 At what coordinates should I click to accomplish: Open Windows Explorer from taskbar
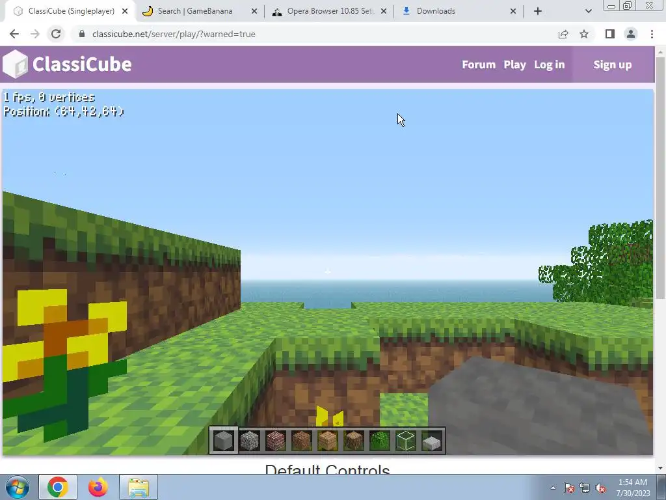[139, 487]
